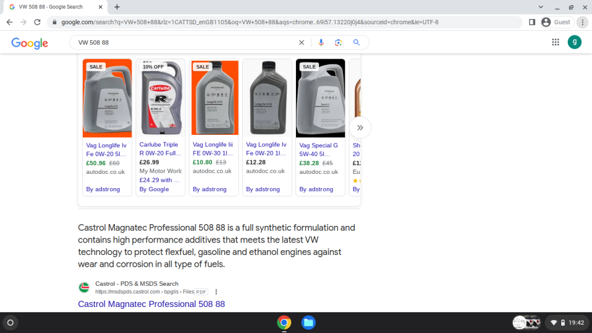Open the tab search dropdown arrow
The height and width of the screenshot is (333, 592).
(x=540, y=7)
